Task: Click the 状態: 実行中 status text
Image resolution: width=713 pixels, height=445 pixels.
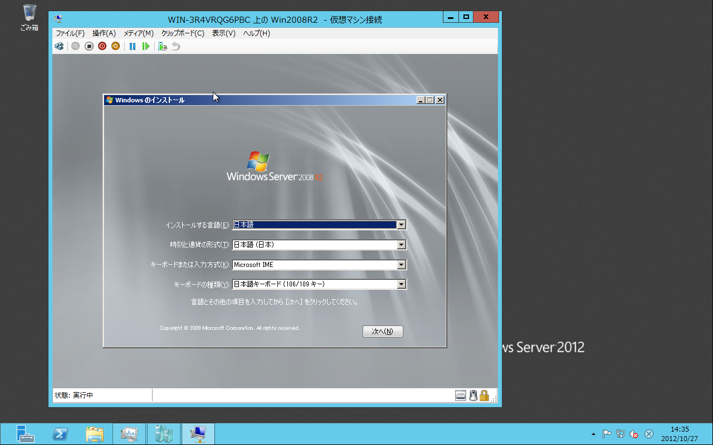Action: (x=74, y=395)
